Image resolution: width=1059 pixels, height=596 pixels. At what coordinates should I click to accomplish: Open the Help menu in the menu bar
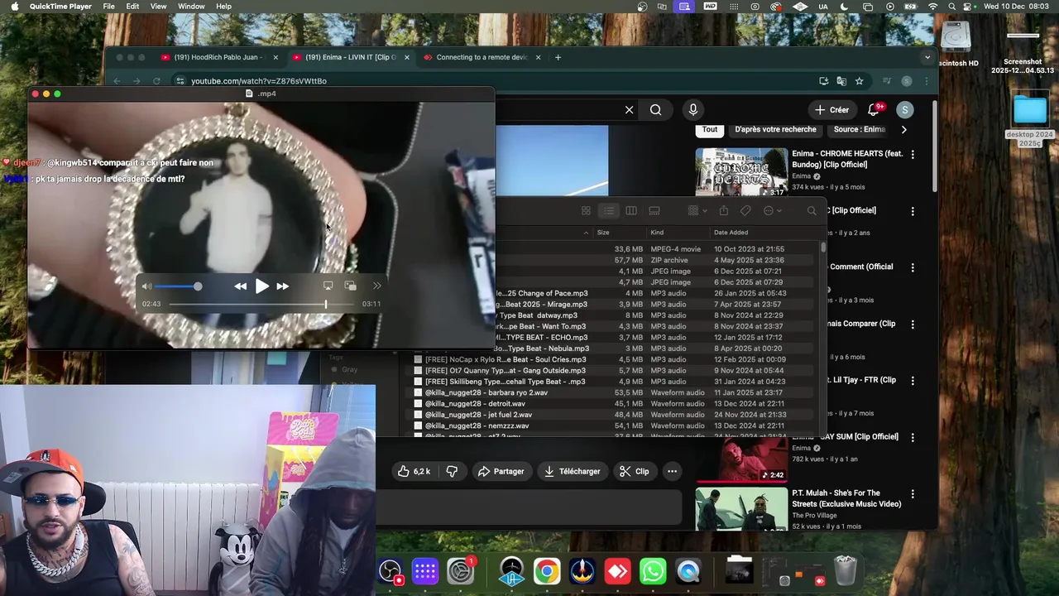(223, 7)
